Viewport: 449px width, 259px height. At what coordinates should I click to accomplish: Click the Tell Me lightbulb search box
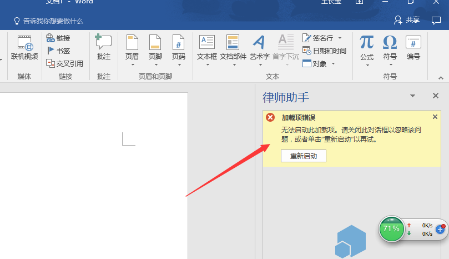(x=49, y=21)
